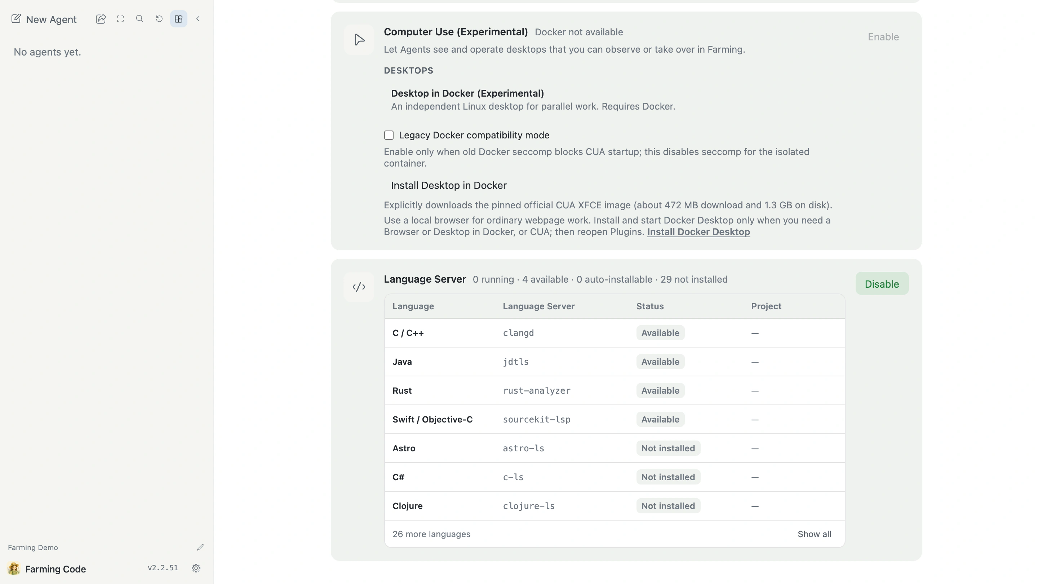Click the highlighted plugins grid icon
The image size is (1038, 584).
[x=178, y=19]
